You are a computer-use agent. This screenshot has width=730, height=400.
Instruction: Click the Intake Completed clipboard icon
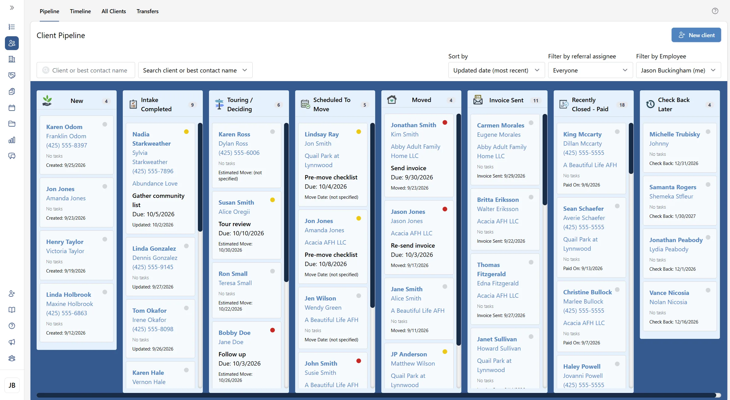pos(133,104)
